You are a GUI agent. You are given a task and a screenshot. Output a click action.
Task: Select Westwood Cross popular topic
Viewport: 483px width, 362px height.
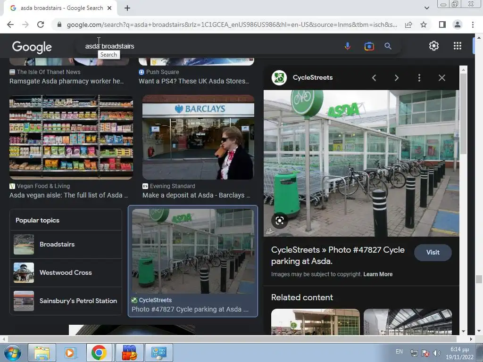[66, 273]
